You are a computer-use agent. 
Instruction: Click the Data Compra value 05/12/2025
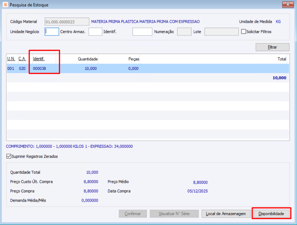(197, 191)
